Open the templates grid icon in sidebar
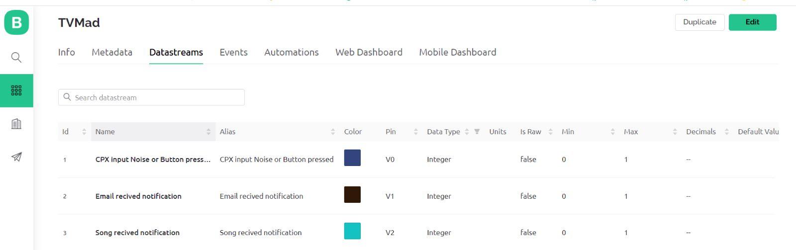 click(x=16, y=90)
